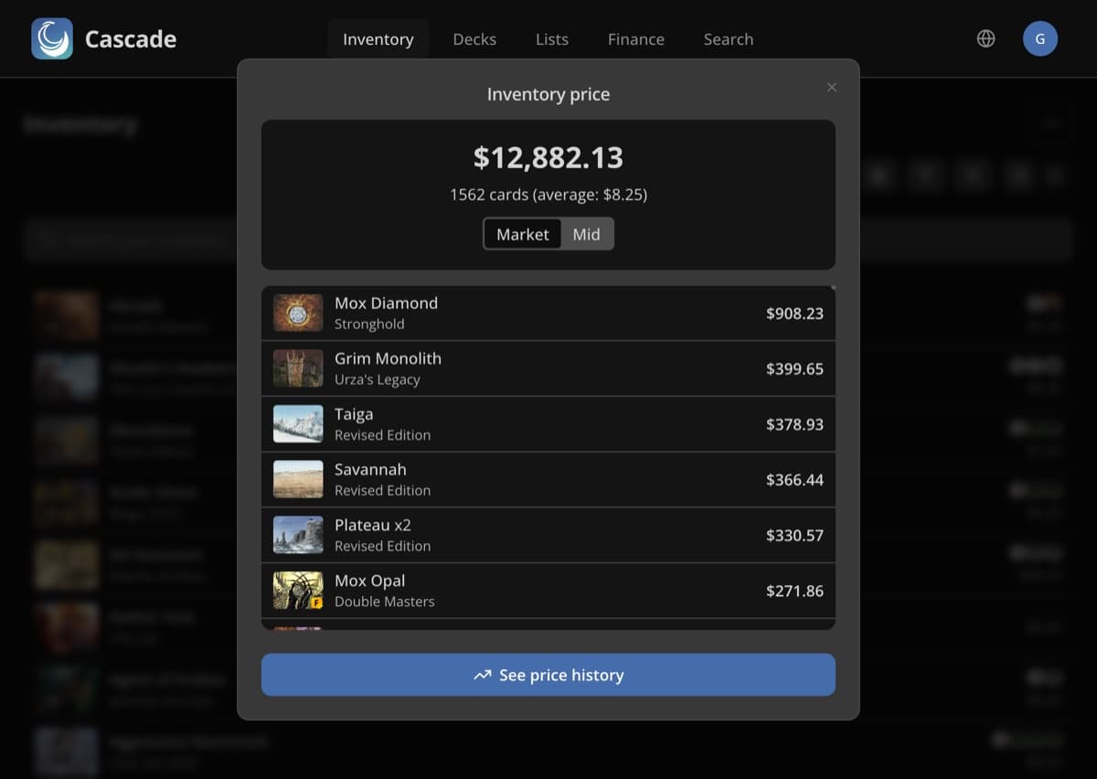Viewport: 1097px width, 779px height.
Task: Open the Finance tab
Action: (636, 39)
